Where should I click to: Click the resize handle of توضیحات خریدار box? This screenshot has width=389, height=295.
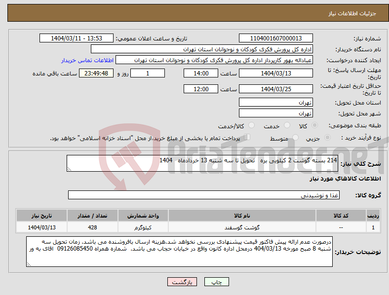coord(29,264)
